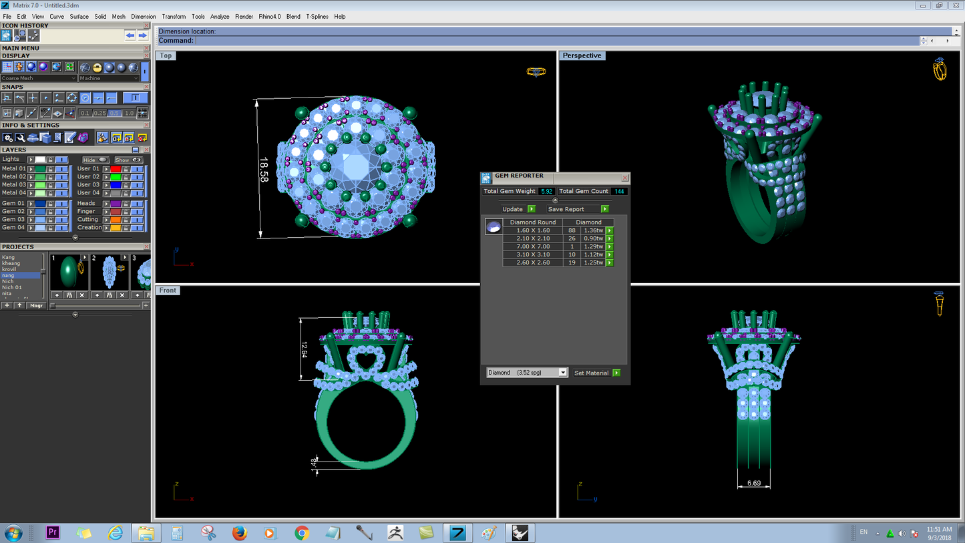Open the T-Splines menu
Screen dimensions: 965x543
[x=317, y=17]
